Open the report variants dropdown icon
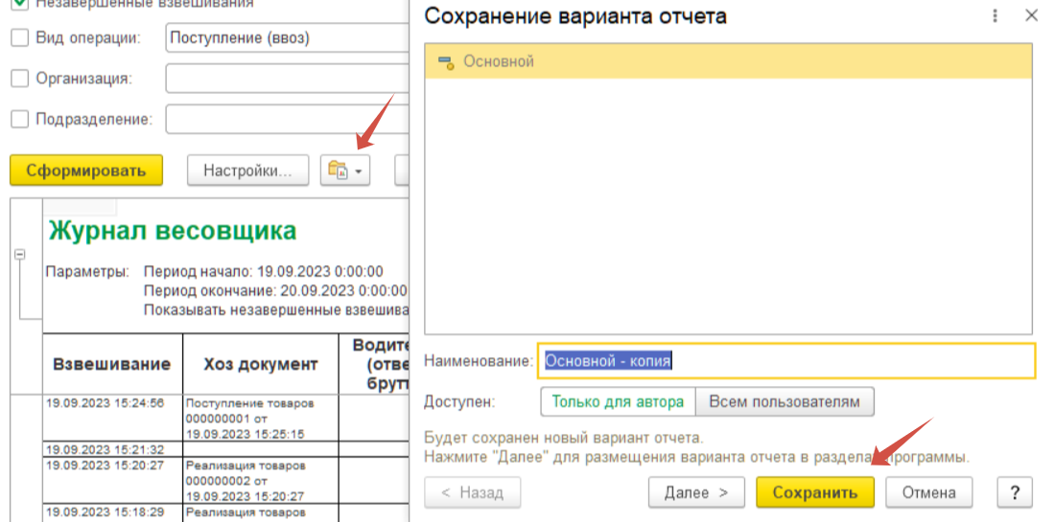The image size is (1054, 522). (346, 170)
